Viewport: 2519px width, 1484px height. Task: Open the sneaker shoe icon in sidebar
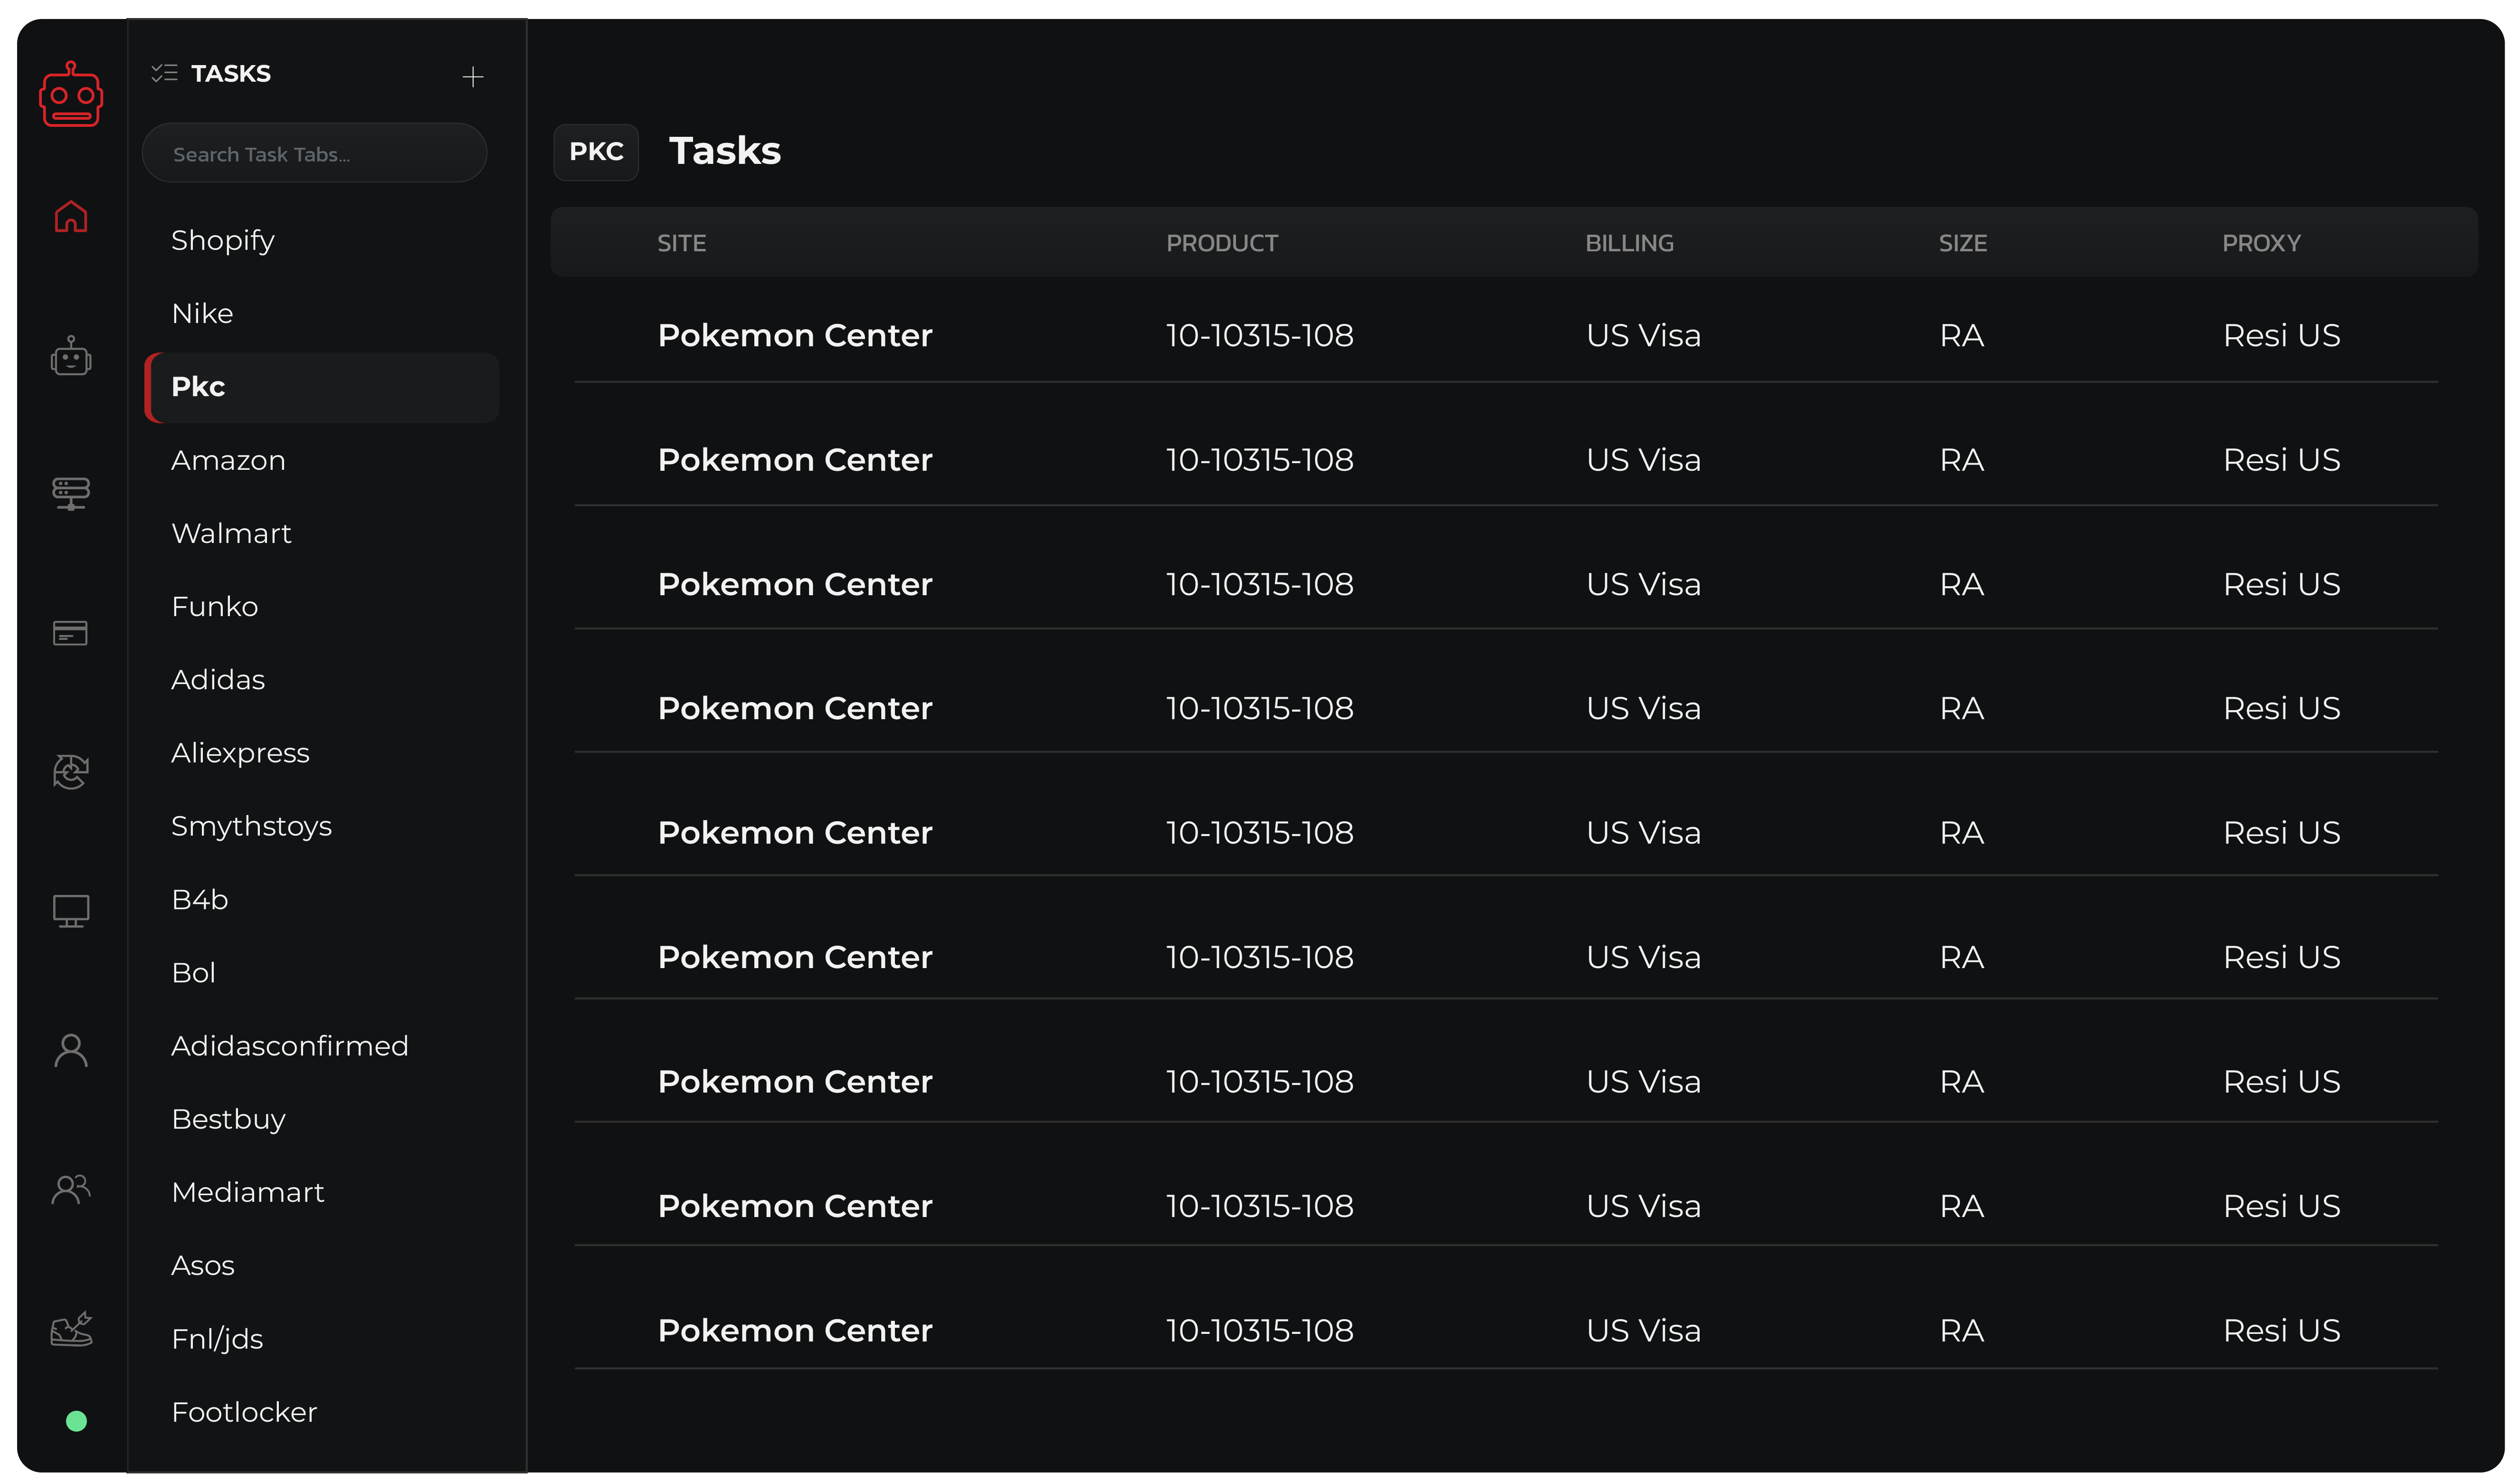coord(71,1329)
